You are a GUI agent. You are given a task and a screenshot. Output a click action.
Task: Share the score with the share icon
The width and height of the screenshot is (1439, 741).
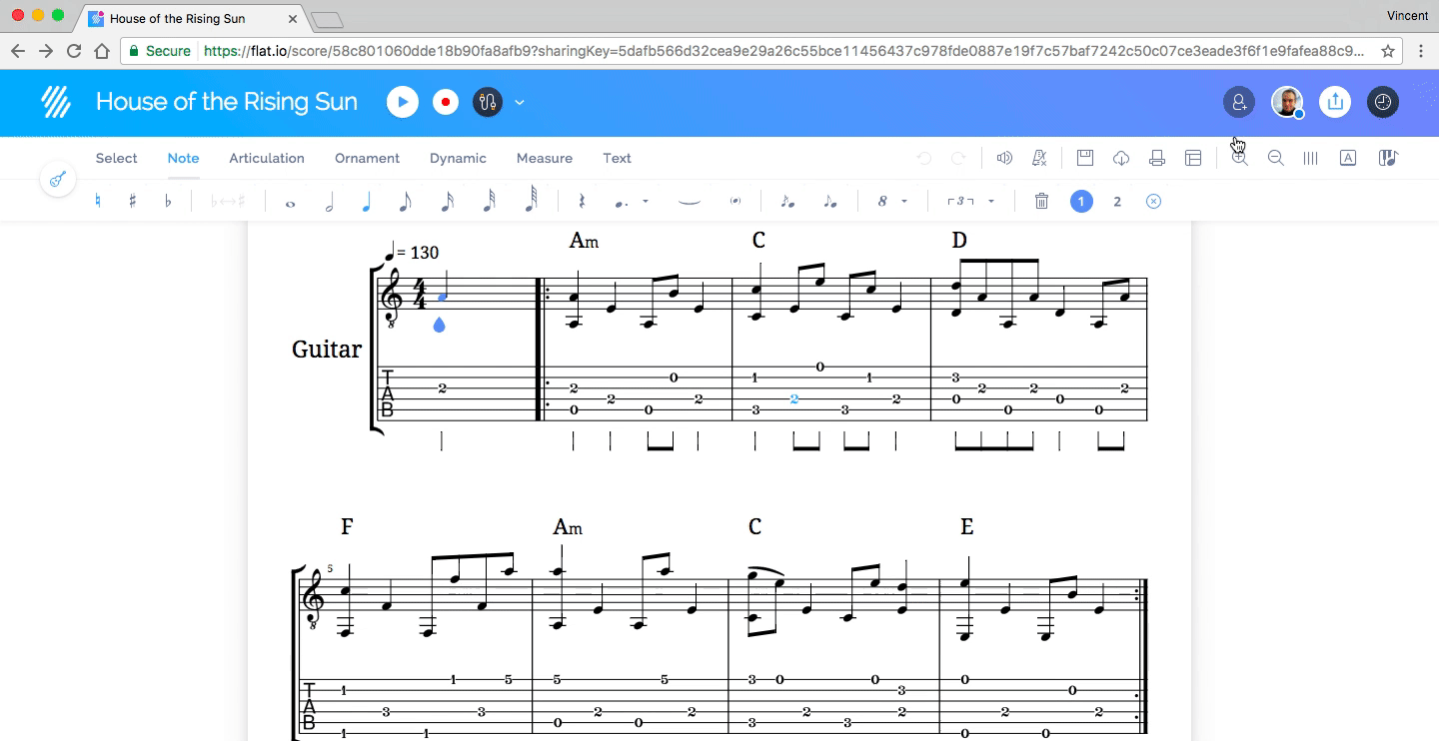(1335, 102)
